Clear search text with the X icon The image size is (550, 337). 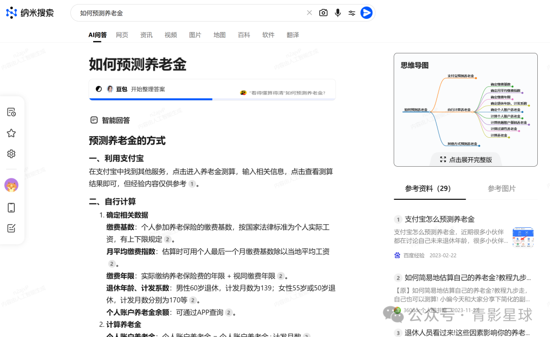click(x=309, y=13)
